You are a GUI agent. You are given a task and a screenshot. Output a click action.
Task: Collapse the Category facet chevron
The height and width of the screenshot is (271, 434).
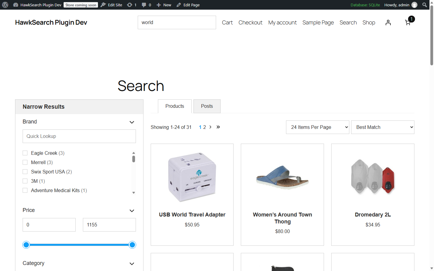click(x=132, y=264)
